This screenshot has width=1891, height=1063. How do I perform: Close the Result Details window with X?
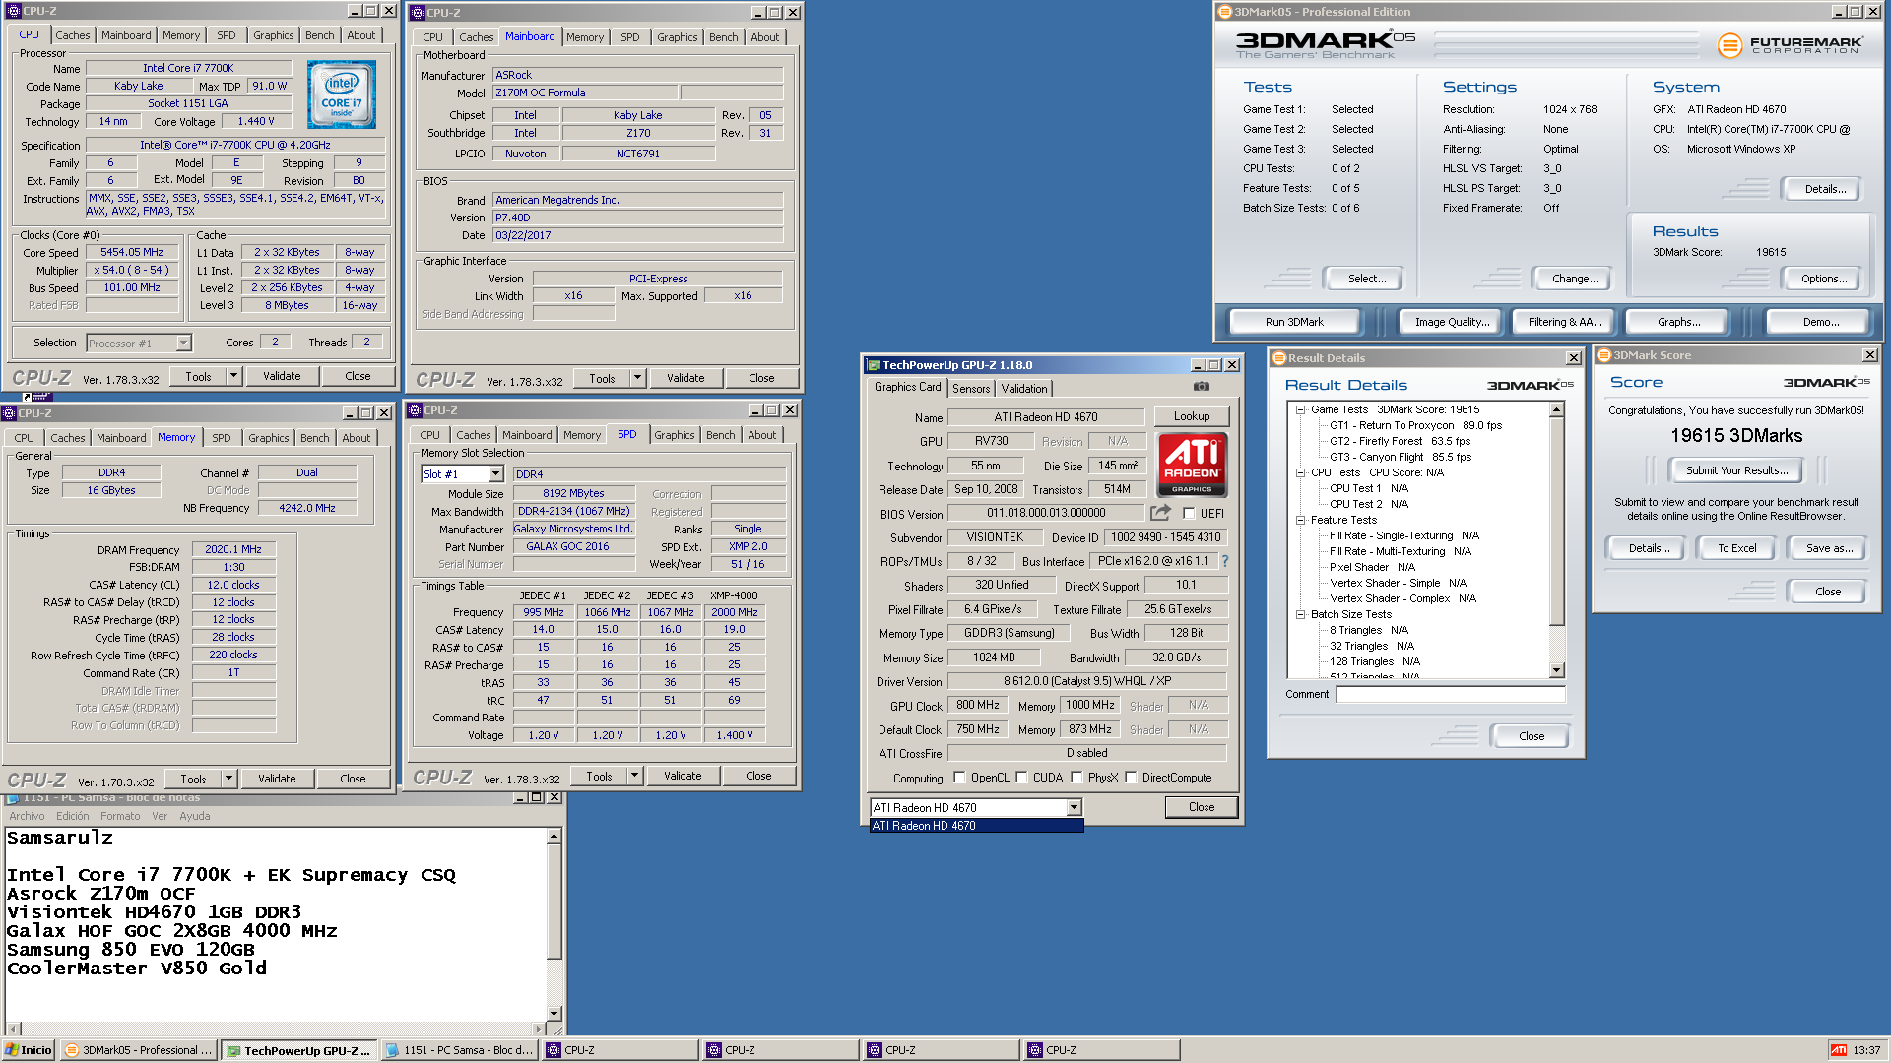click(x=1573, y=358)
